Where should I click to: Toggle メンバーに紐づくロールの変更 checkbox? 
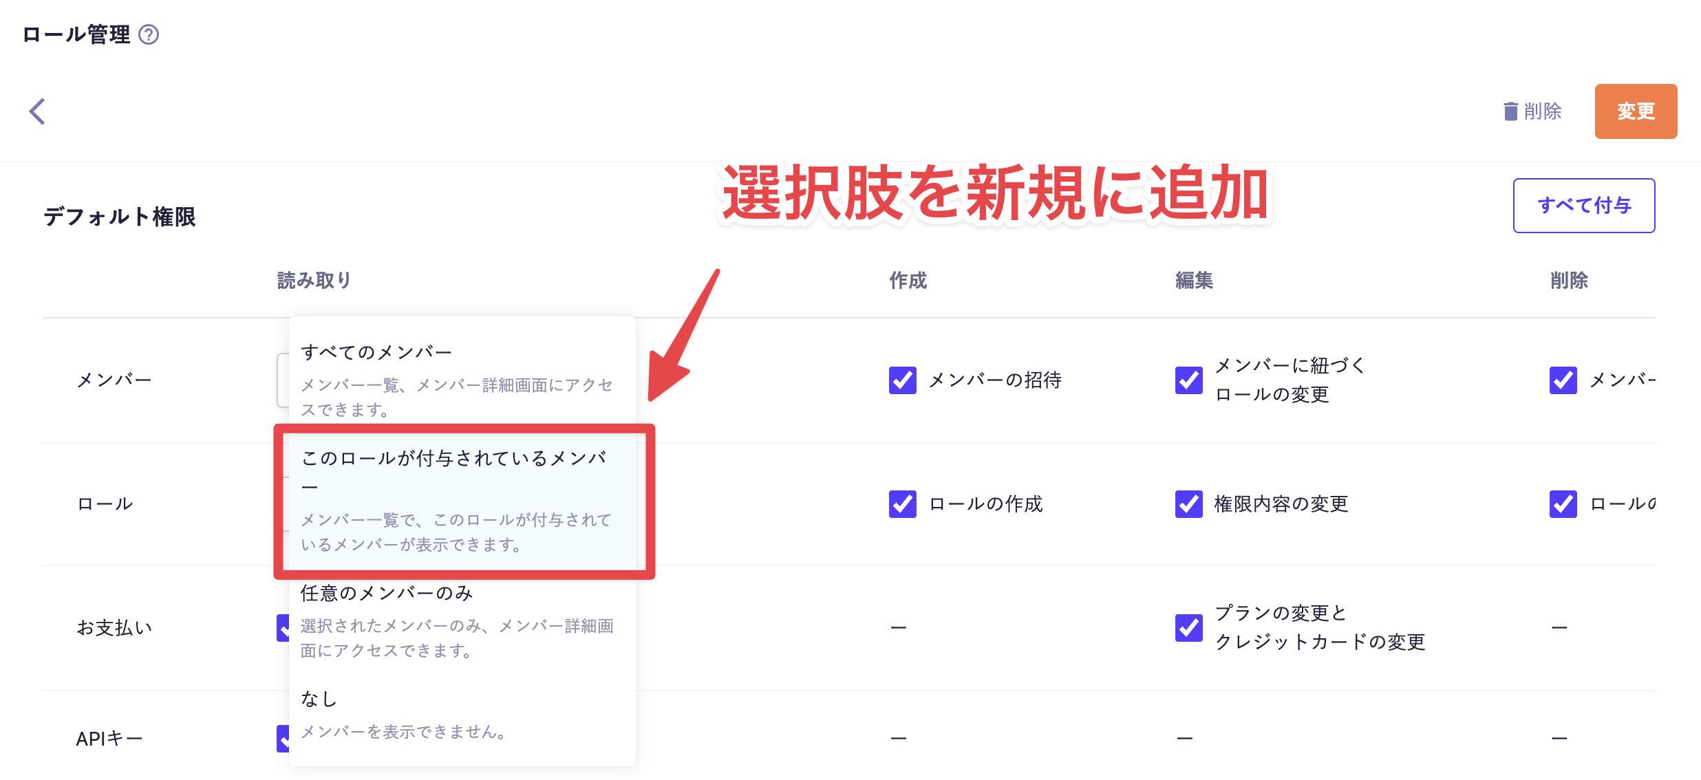(x=1188, y=380)
